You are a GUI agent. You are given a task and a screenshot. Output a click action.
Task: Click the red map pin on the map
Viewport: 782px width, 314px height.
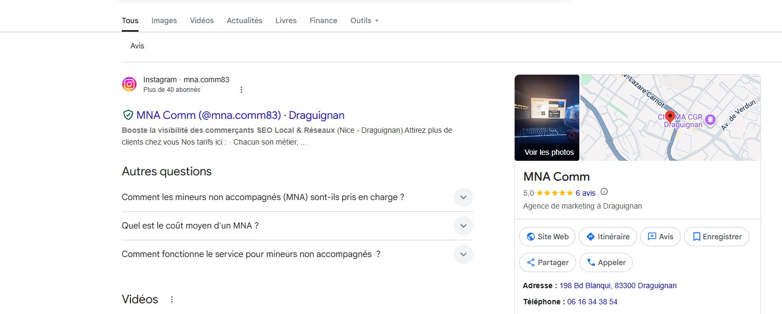tap(670, 117)
